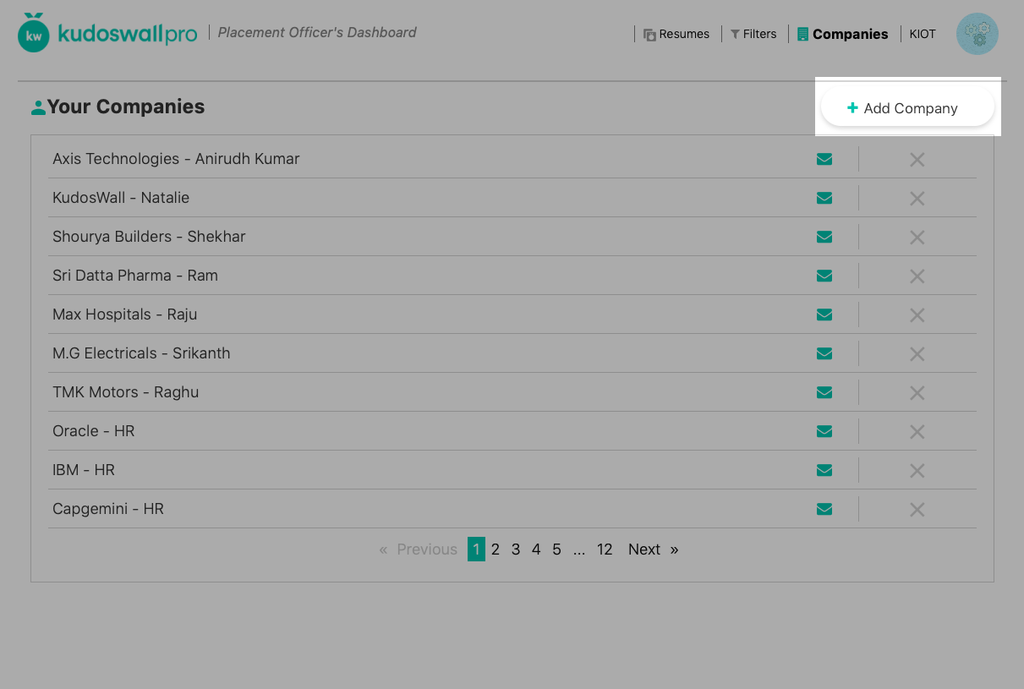
Task: Open the profile settings gear avatar
Action: 977,34
